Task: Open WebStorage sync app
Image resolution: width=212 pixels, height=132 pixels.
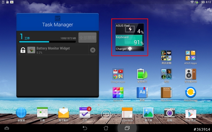Action: tap(191, 92)
